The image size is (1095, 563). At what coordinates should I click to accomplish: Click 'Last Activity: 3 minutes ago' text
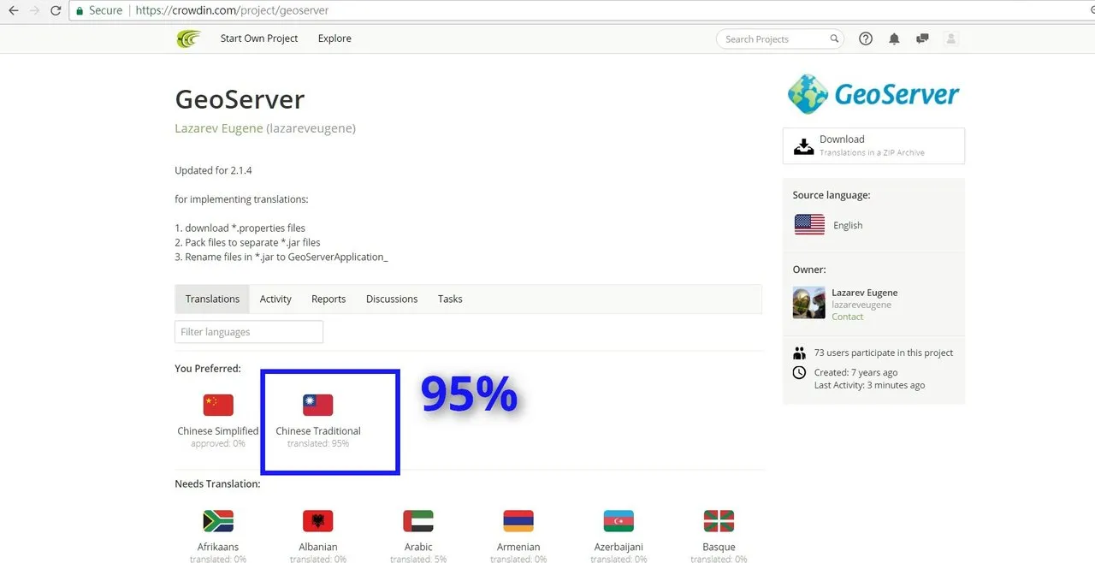[x=869, y=385]
